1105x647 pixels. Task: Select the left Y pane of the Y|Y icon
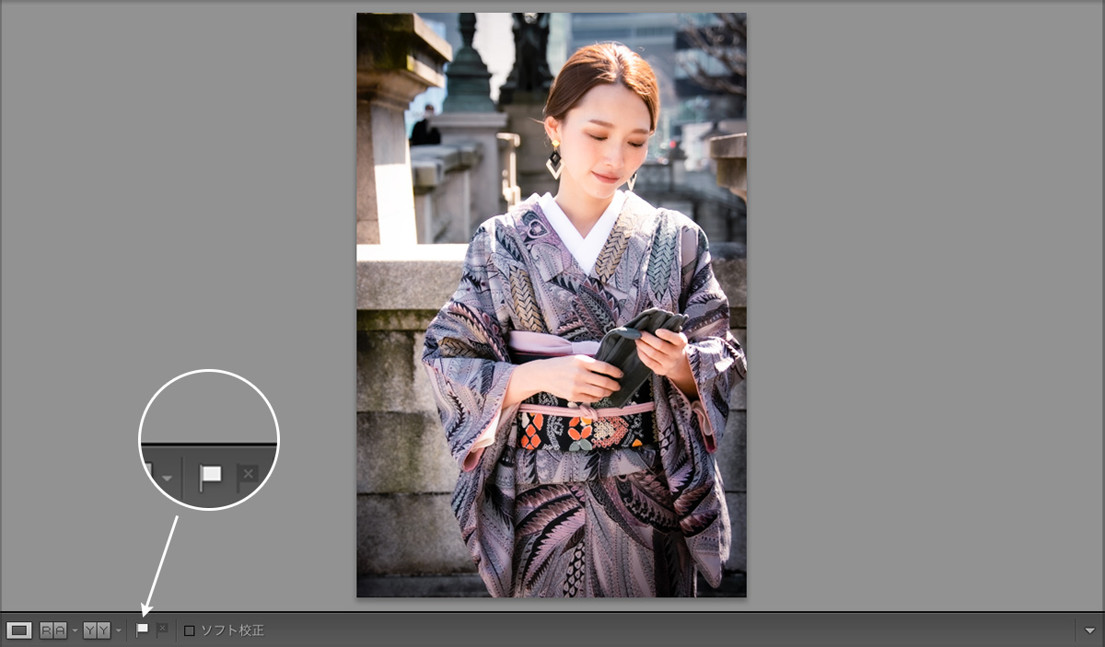[89, 630]
